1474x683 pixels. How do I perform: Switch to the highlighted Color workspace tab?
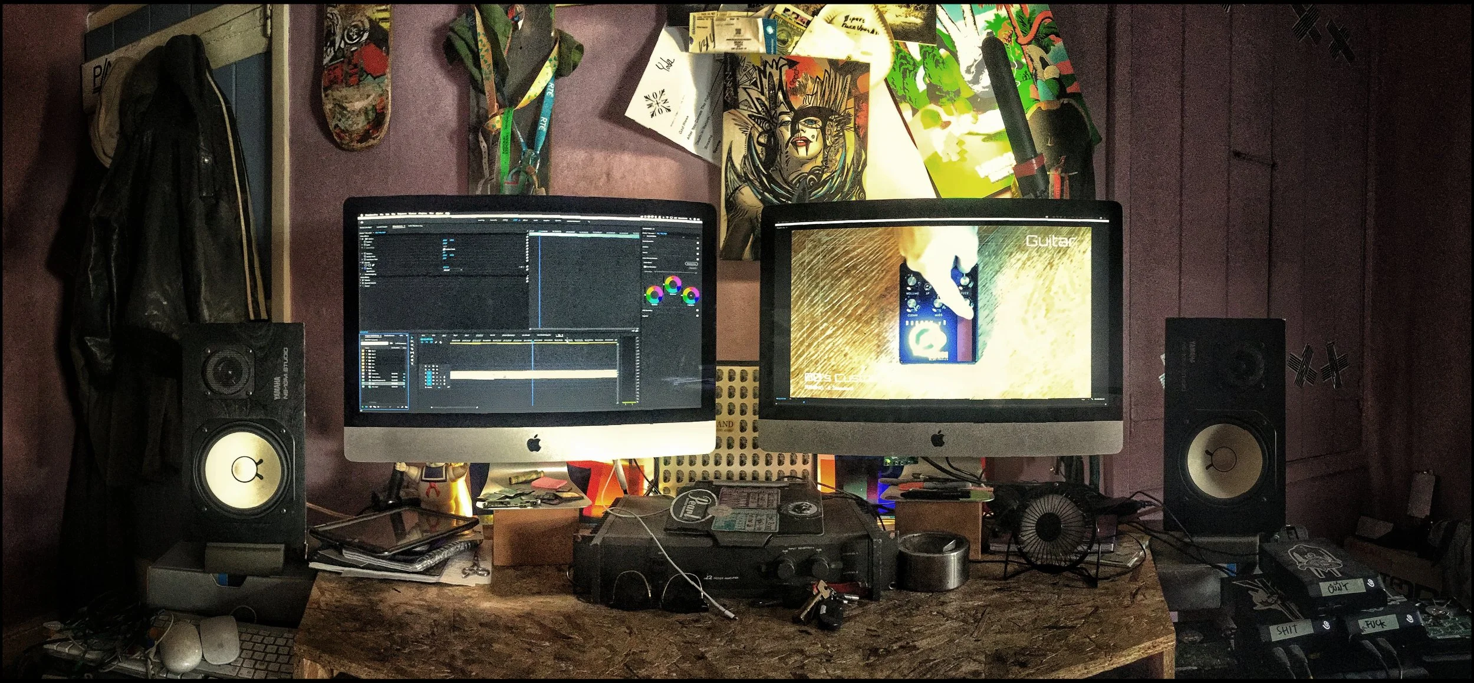(515, 220)
